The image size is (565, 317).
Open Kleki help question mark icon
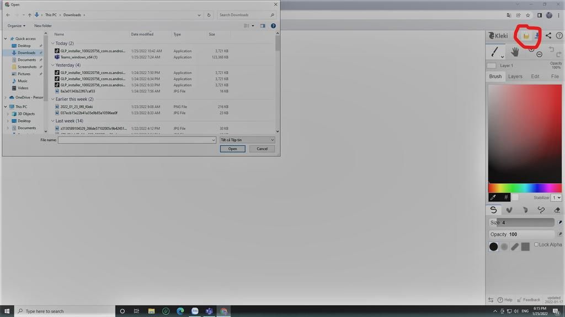pos(559,35)
